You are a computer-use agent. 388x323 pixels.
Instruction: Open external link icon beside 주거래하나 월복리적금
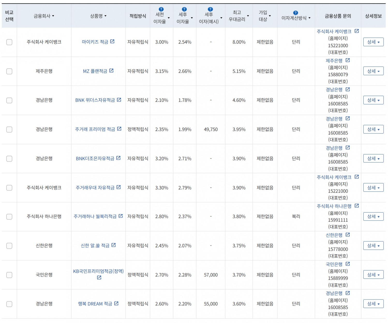[x=121, y=216]
